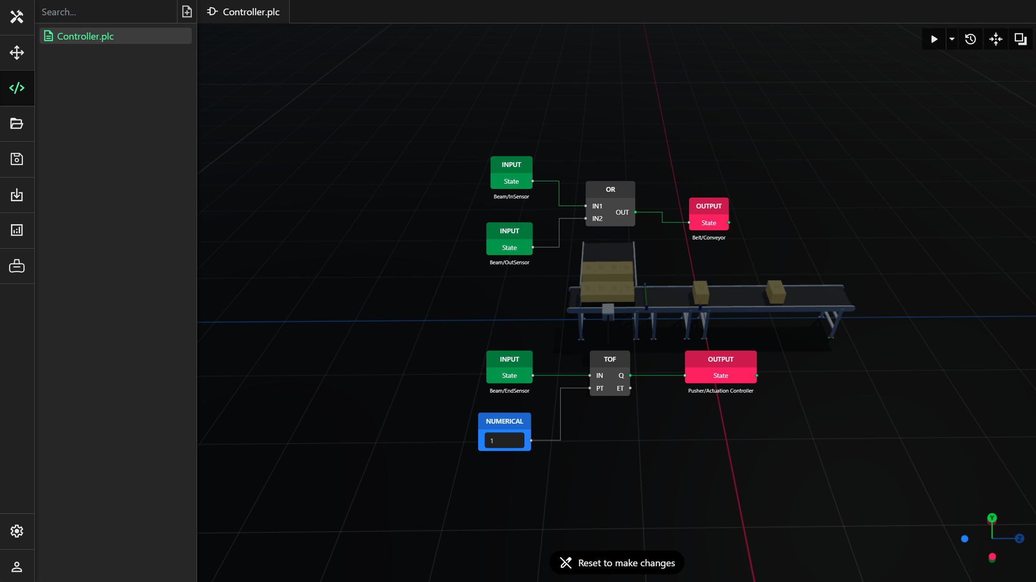Image resolution: width=1036 pixels, height=582 pixels.
Task: Click the Belt/Conveyor label text
Action: 709,238
